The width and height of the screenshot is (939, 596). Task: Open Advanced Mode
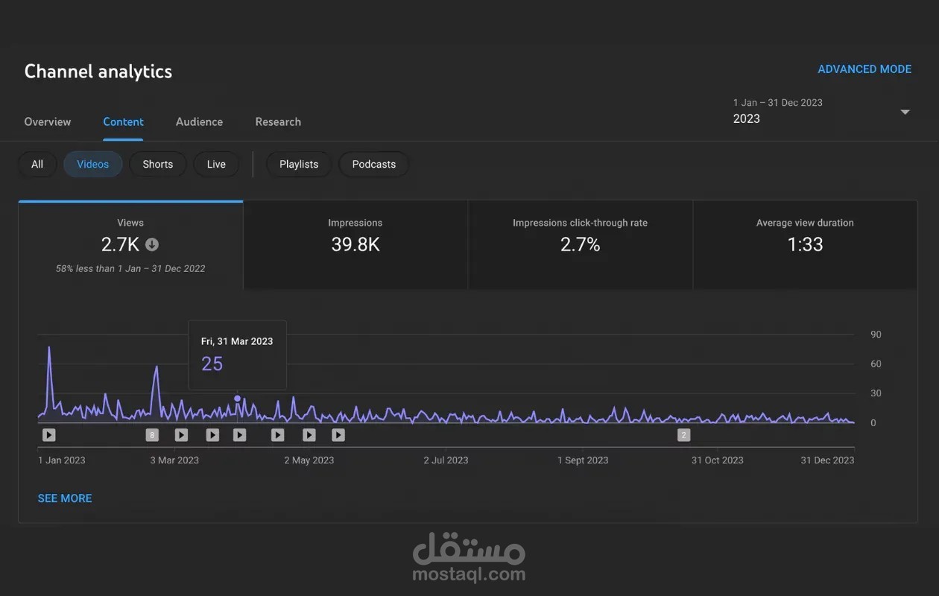pyautogui.click(x=864, y=69)
